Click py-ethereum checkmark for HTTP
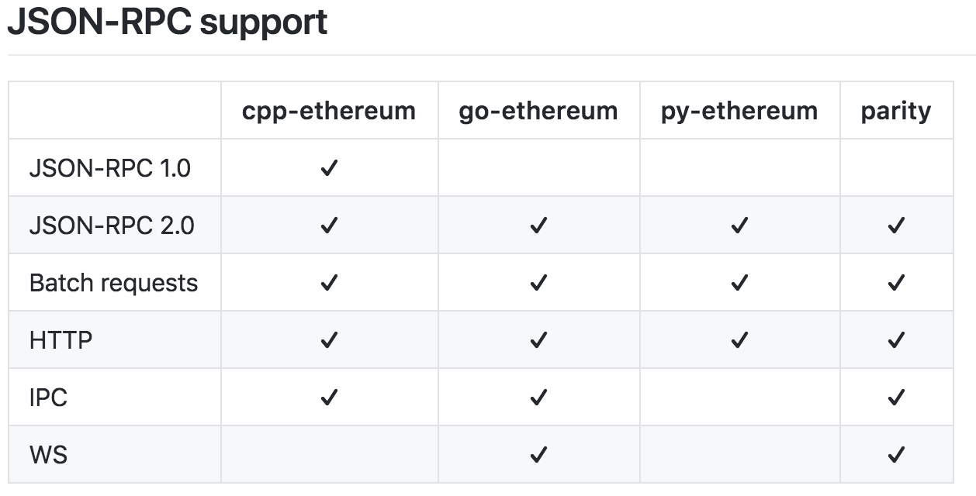Image resolution: width=976 pixels, height=496 pixels. [739, 340]
